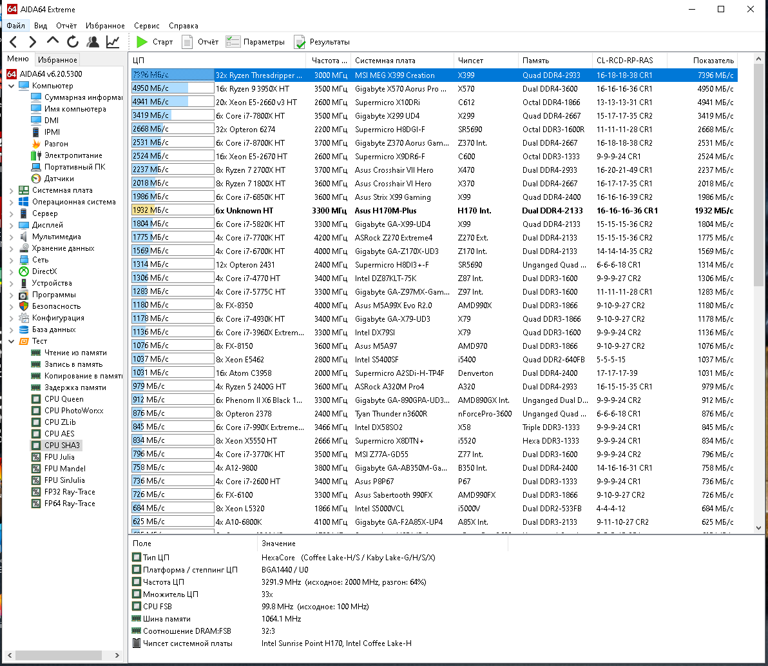The height and width of the screenshot is (666, 768).
Task: Expand the Операционная система node
Action: tap(11, 202)
